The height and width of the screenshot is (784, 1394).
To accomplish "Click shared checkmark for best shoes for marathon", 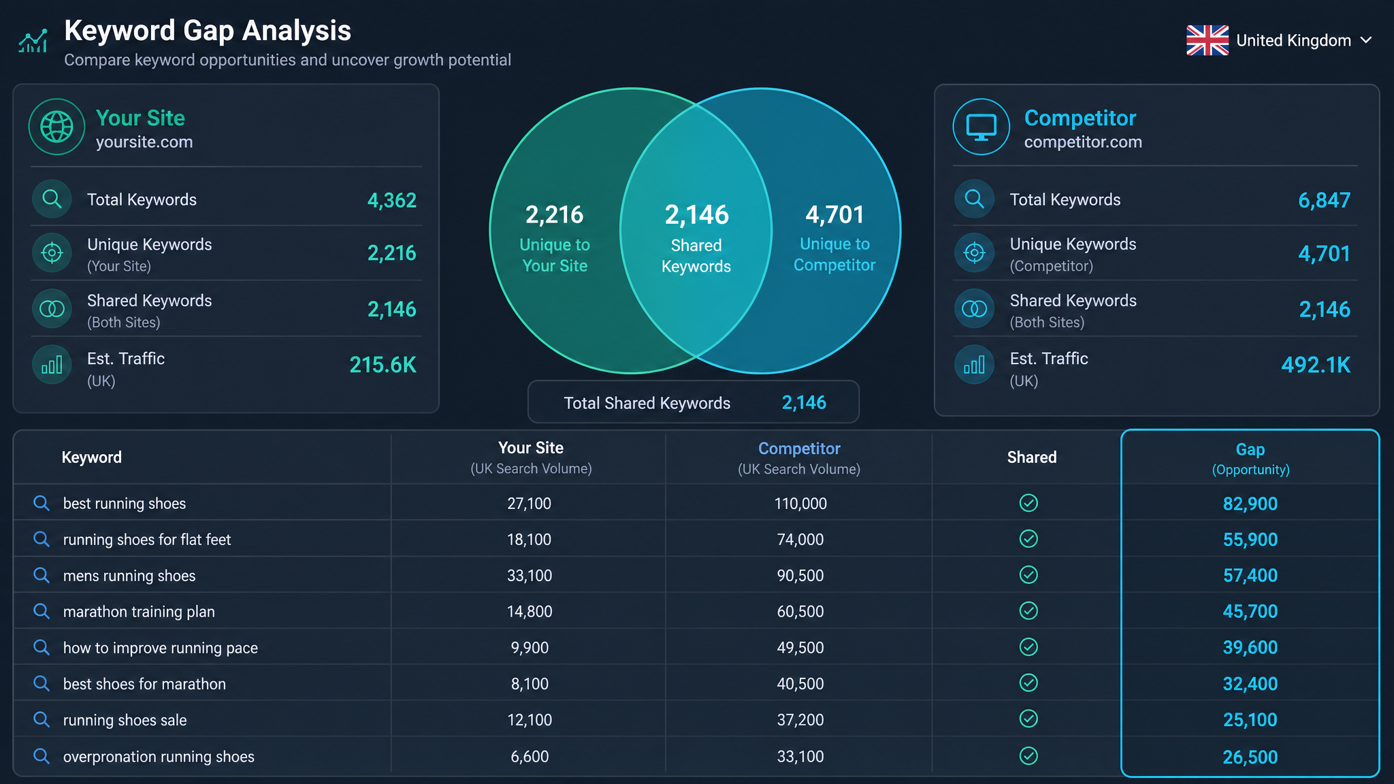I will (x=1028, y=683).
